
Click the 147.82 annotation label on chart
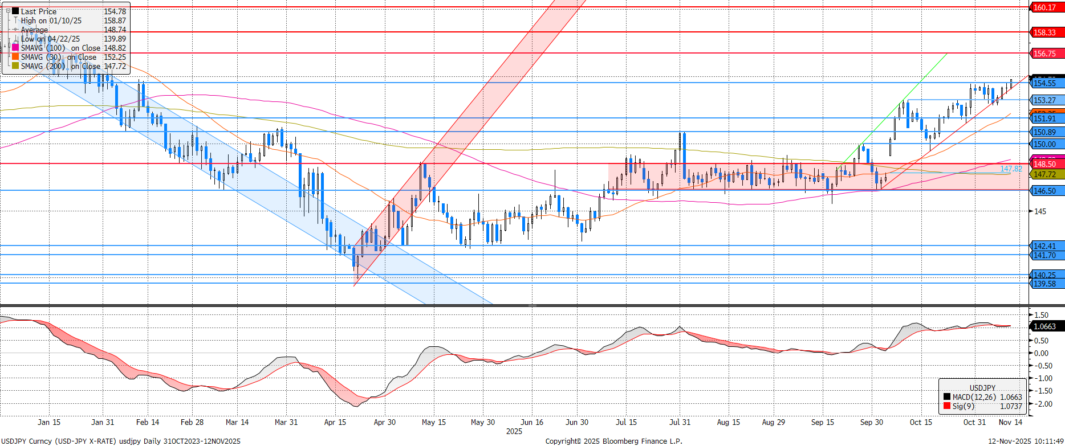1011,169
